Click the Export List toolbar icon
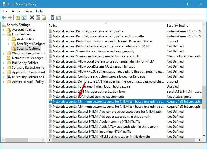 tap(44, 17)
